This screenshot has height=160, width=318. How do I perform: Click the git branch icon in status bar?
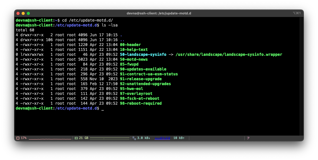click(248, 138)
